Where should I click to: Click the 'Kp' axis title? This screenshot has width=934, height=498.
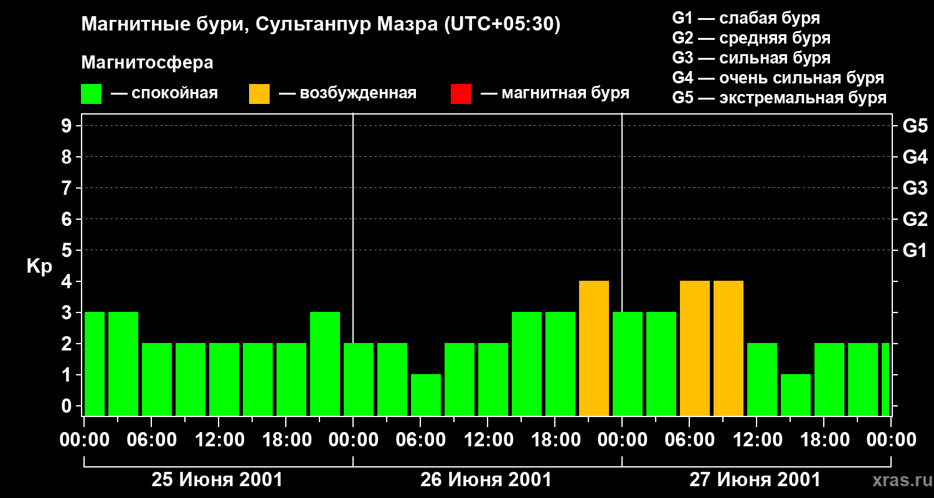tap(39, 266)
